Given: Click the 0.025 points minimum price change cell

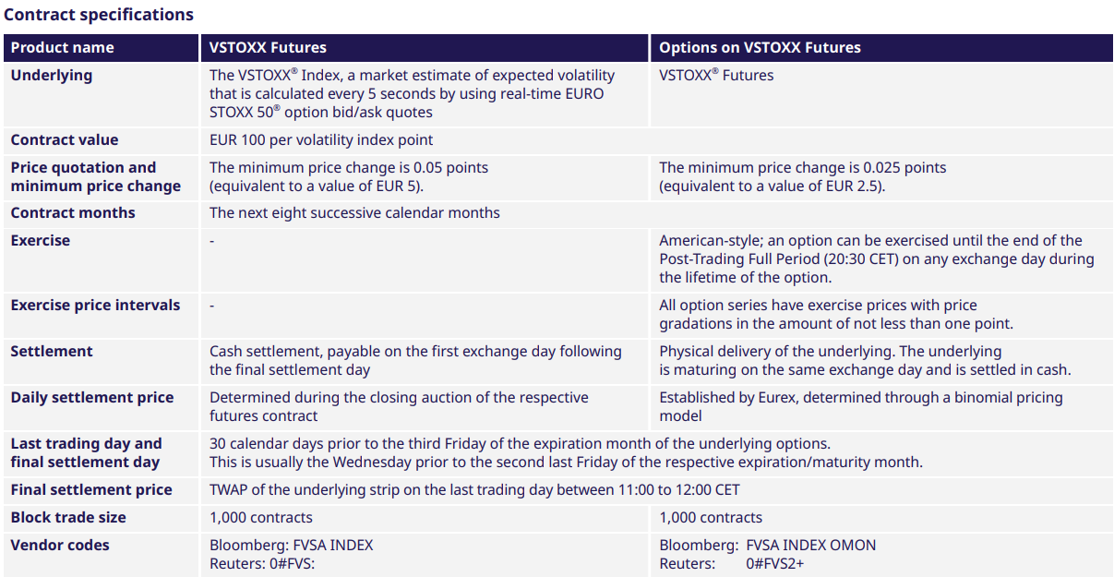Looking at the screenshot, I should [803, 176].
